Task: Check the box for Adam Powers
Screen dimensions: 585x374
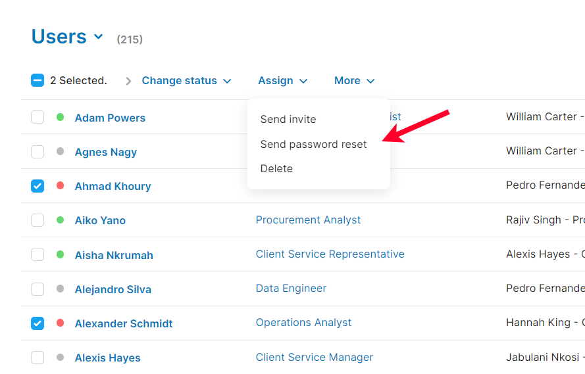Action: click(38, 118)
